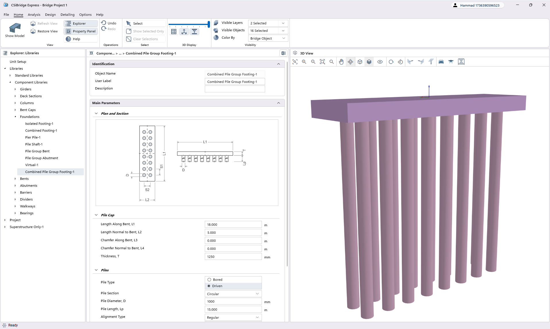Open the Detailing menu
Viewport: 550px width, 329px height.
click(x=67, y=15)
